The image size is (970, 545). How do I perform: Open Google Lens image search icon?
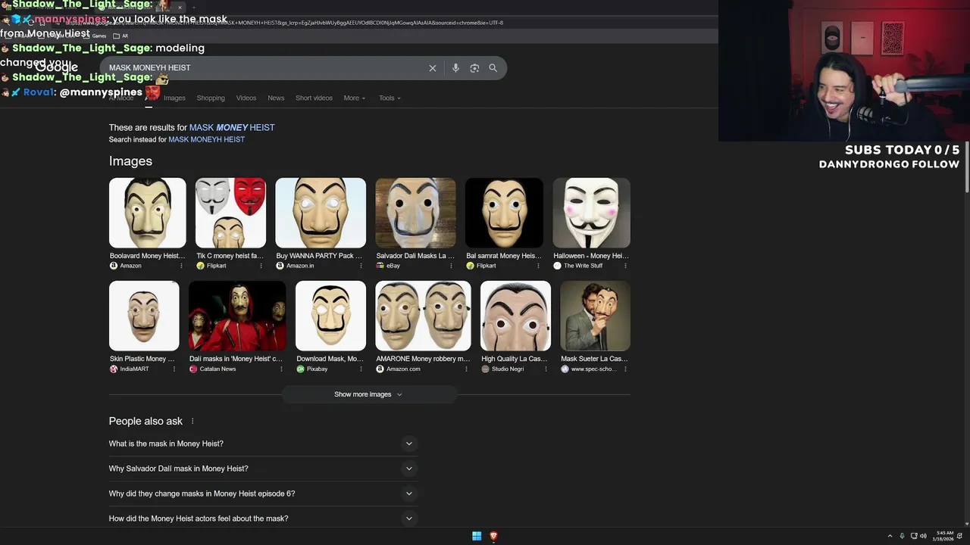click(474, 68)
